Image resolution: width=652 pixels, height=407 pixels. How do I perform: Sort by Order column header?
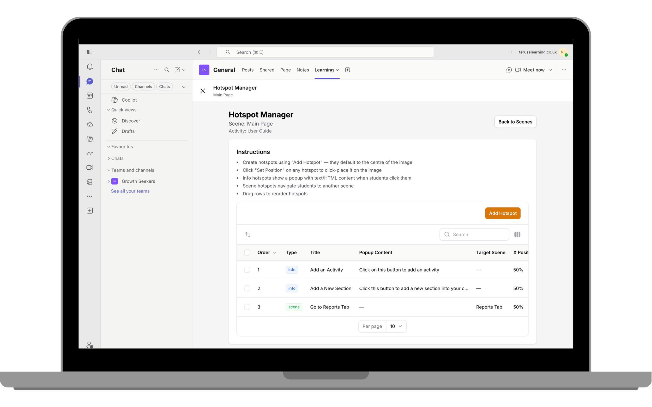[x=267, y=252]
